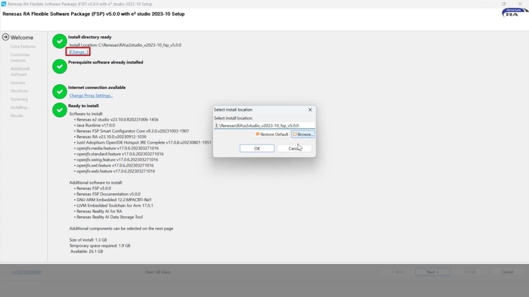Click 'JustJ Adoptium OpenJDK Hotspot JRE' entry
This screenshot has height=297, width=529.
point(144,142)
